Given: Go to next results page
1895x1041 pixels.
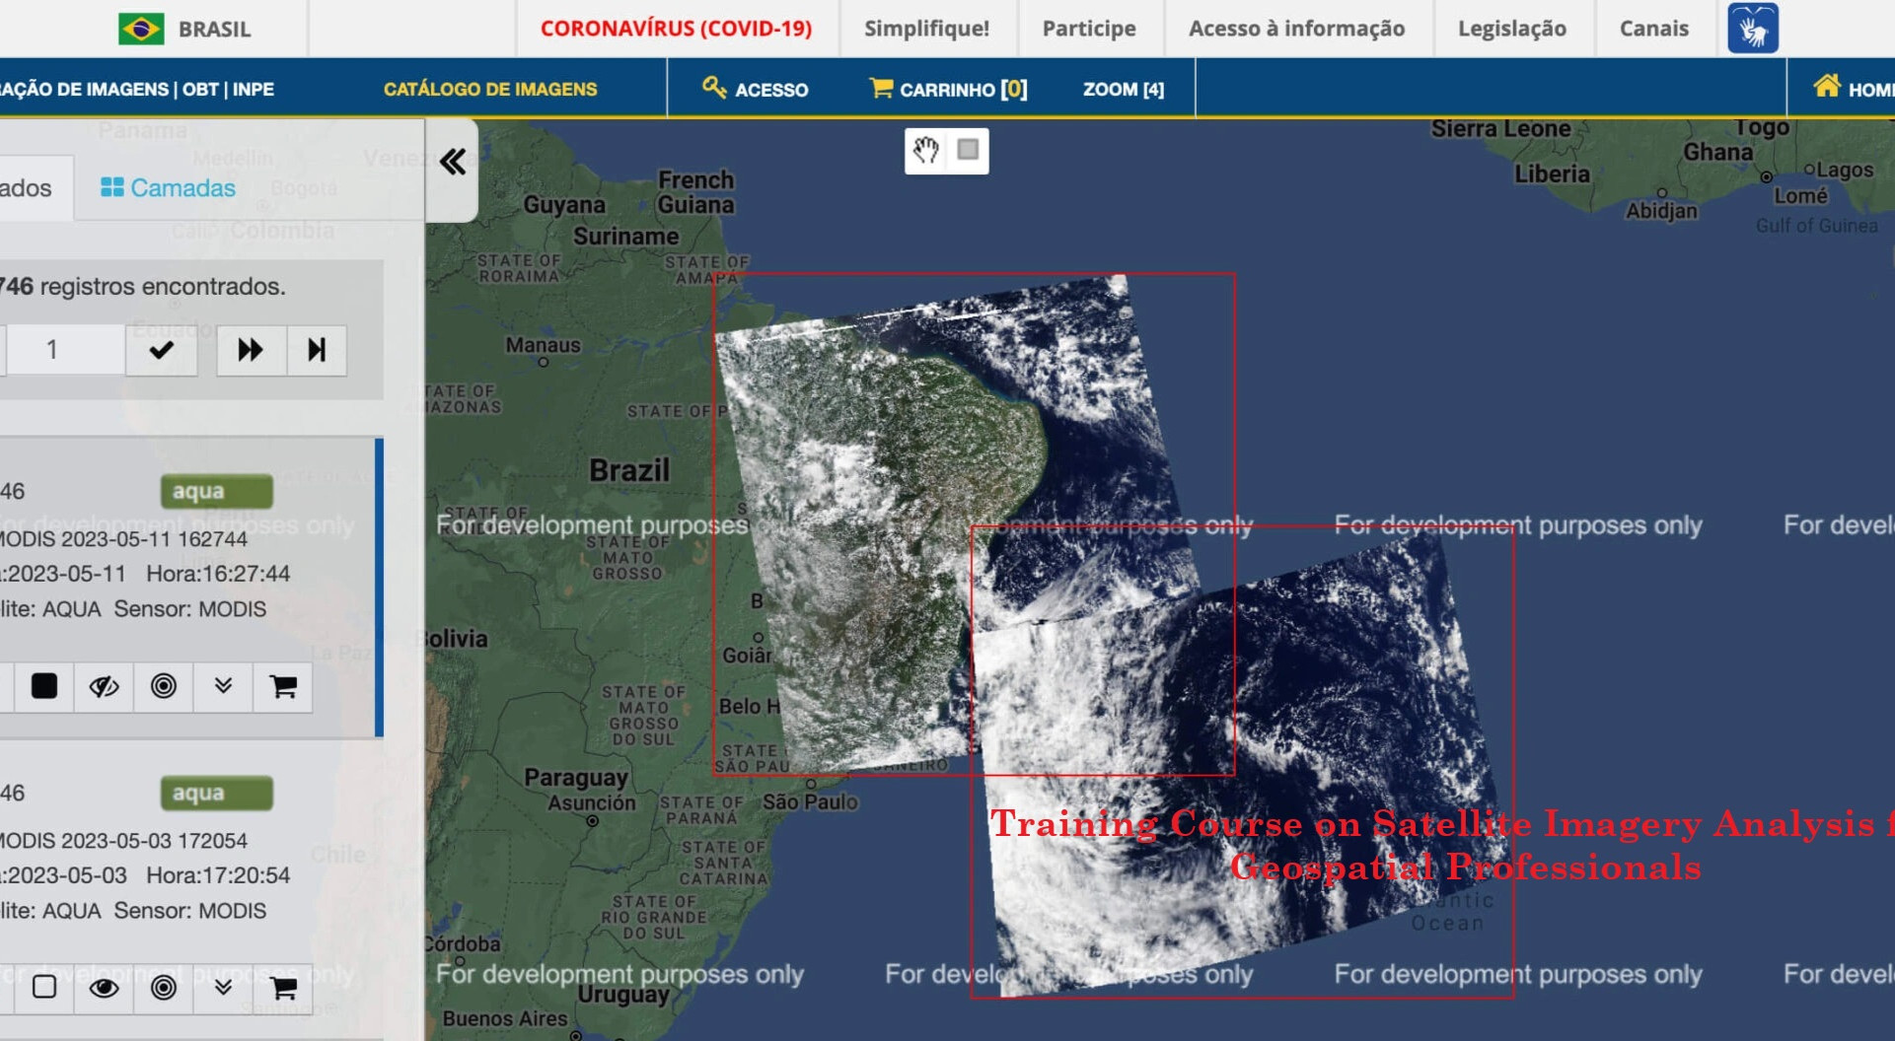Looking at the screenshot, I should [x=251, y=350].
